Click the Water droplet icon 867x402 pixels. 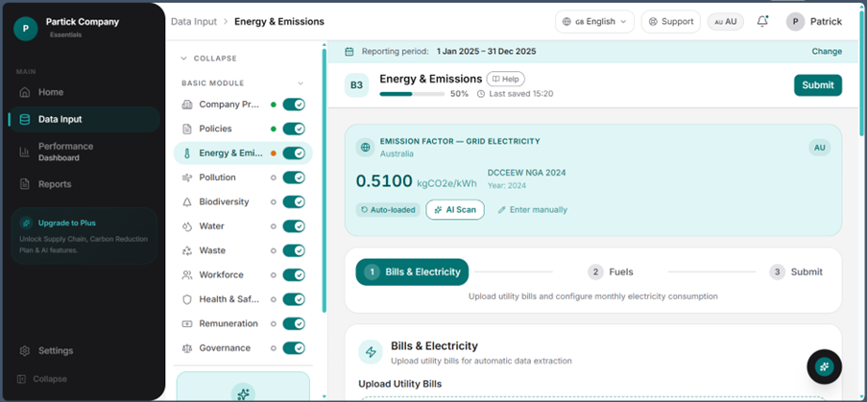(x=187, y=225)
